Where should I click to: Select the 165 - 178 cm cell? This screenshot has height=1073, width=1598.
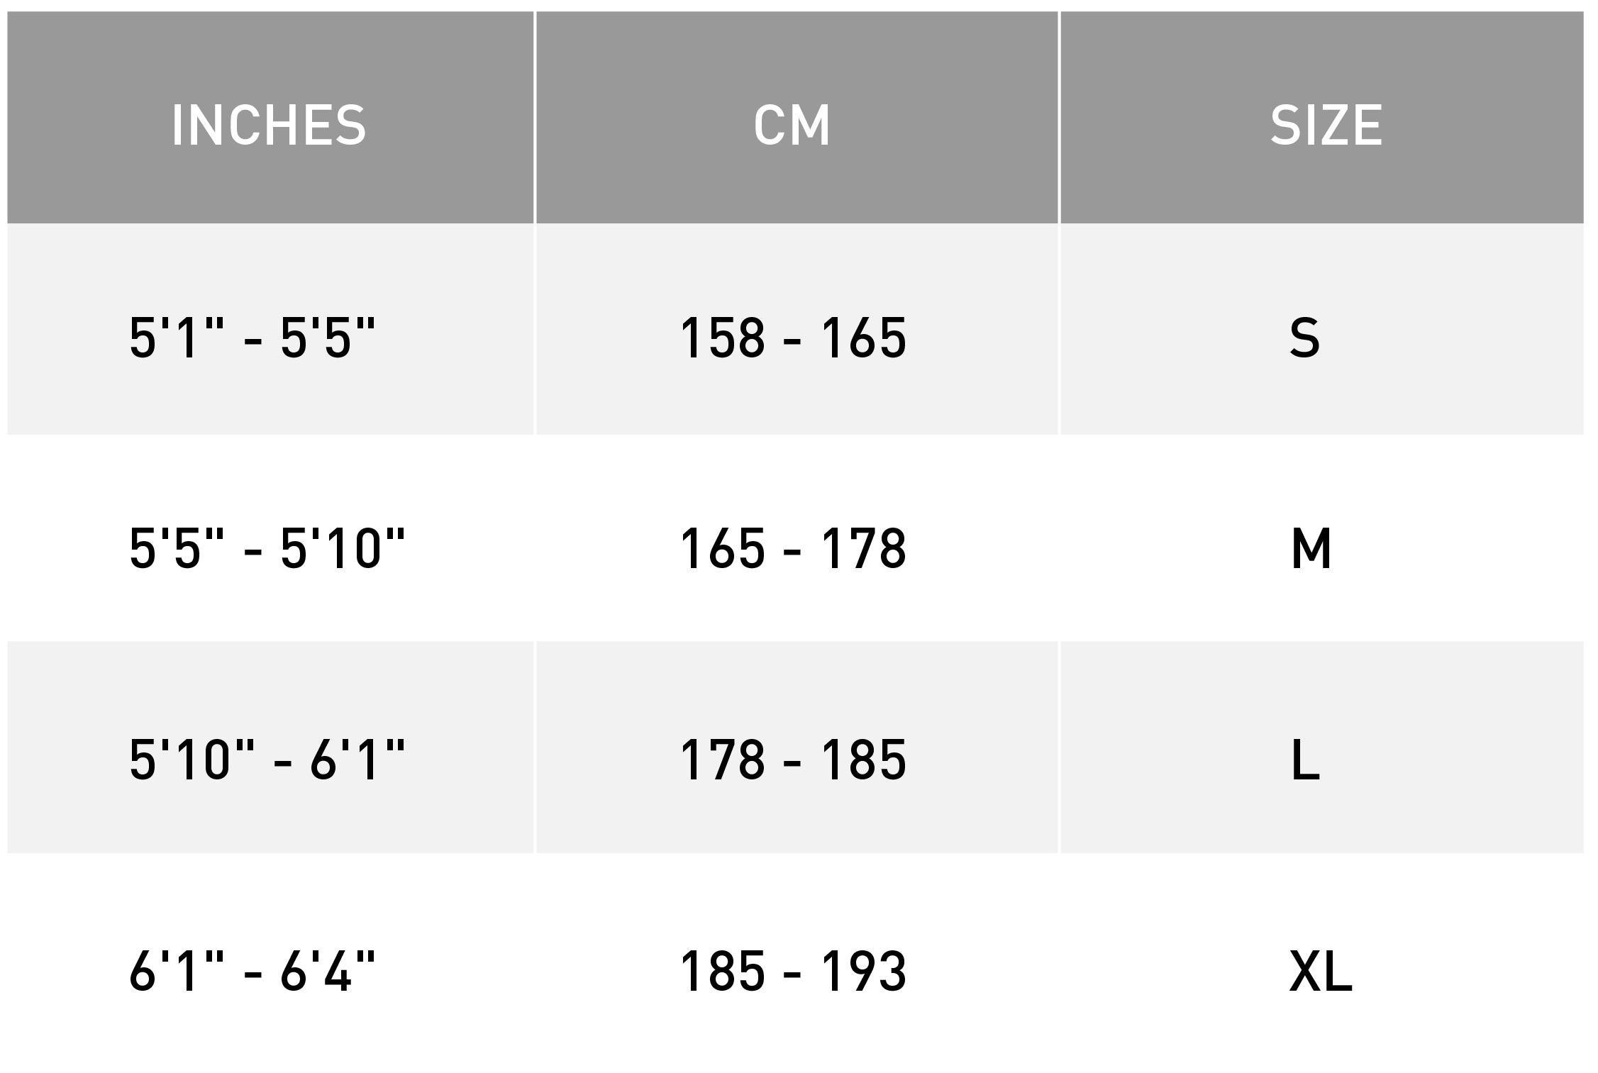click(x=797, y=538)
